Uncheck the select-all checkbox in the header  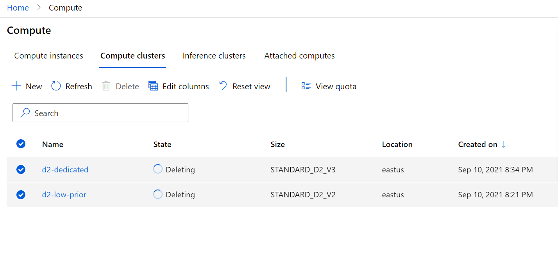(x=21, y=144)
